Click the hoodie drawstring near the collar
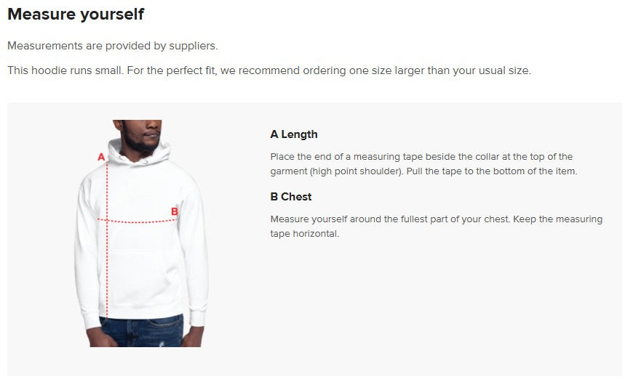The width and height of the screenshot is (633, 390). point(146,161)
